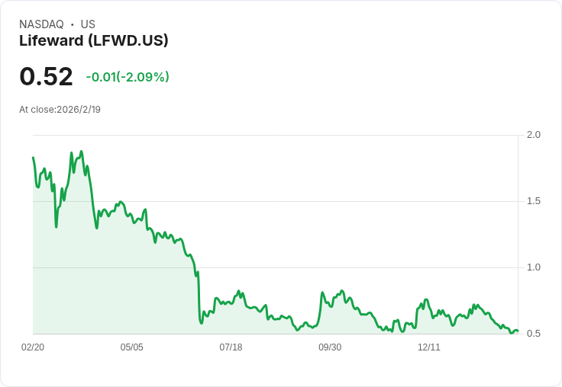Click the 02/20 date axis label
Screen dimensions: 562x387
tap(33, 347)
